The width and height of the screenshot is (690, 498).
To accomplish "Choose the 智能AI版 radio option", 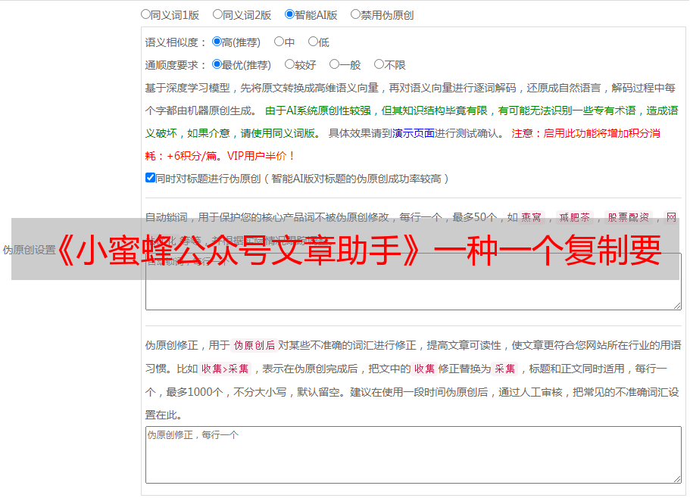I will click(x=289, y=14).
